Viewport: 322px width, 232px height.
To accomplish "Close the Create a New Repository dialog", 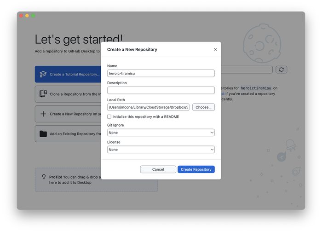I will [215, 49].
